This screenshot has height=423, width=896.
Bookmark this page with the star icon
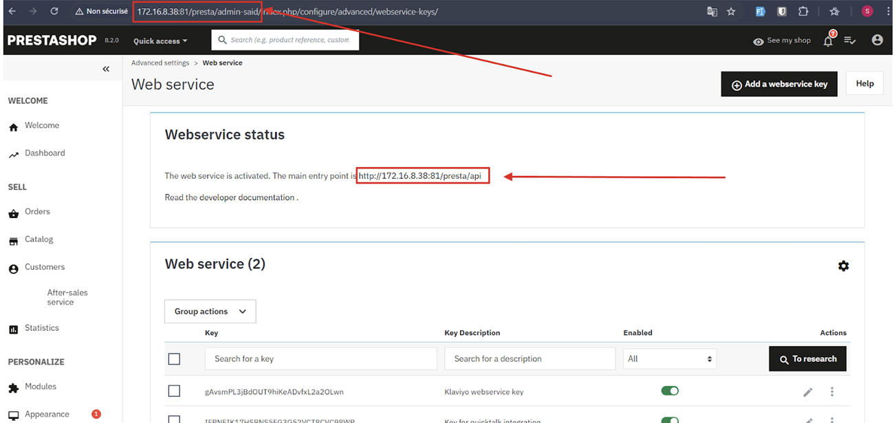(731, 12)
